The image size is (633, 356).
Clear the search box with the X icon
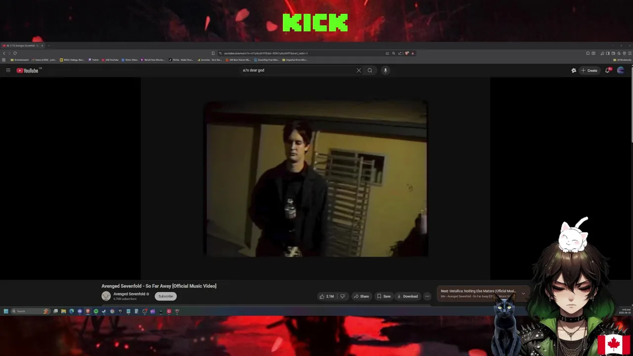(359, 70)
